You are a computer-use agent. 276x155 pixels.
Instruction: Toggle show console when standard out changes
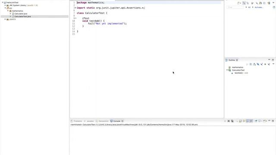click(x=248, y=121)
